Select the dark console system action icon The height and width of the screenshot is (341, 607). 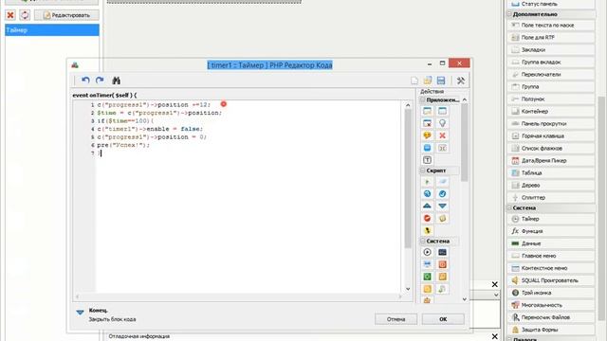tap(442, 252)
